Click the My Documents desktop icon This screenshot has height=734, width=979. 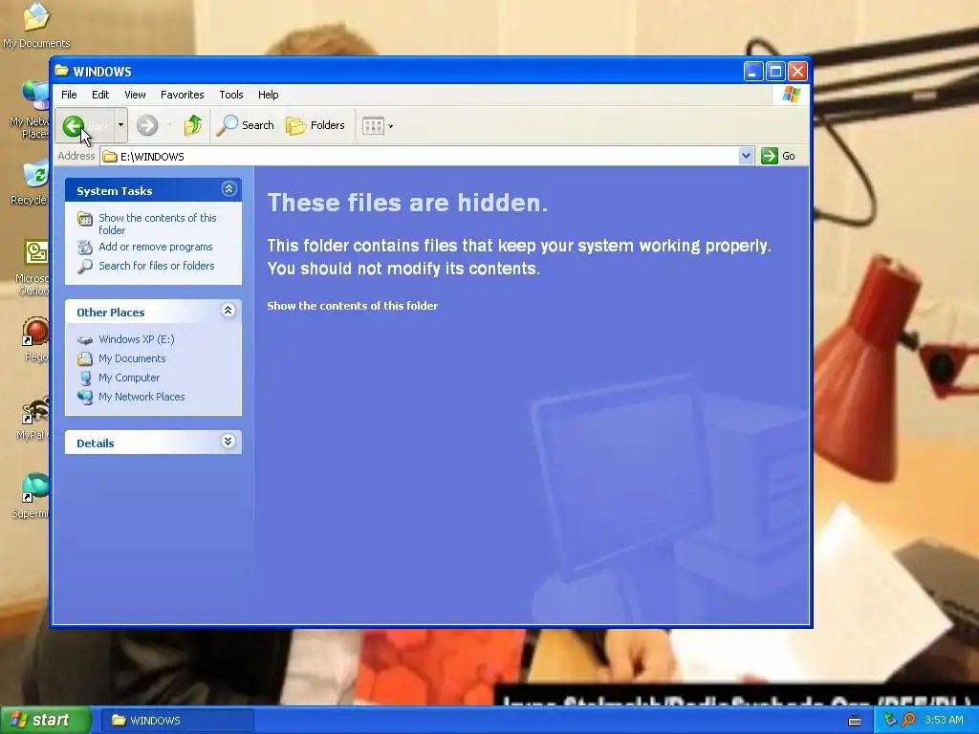[35, 25]
